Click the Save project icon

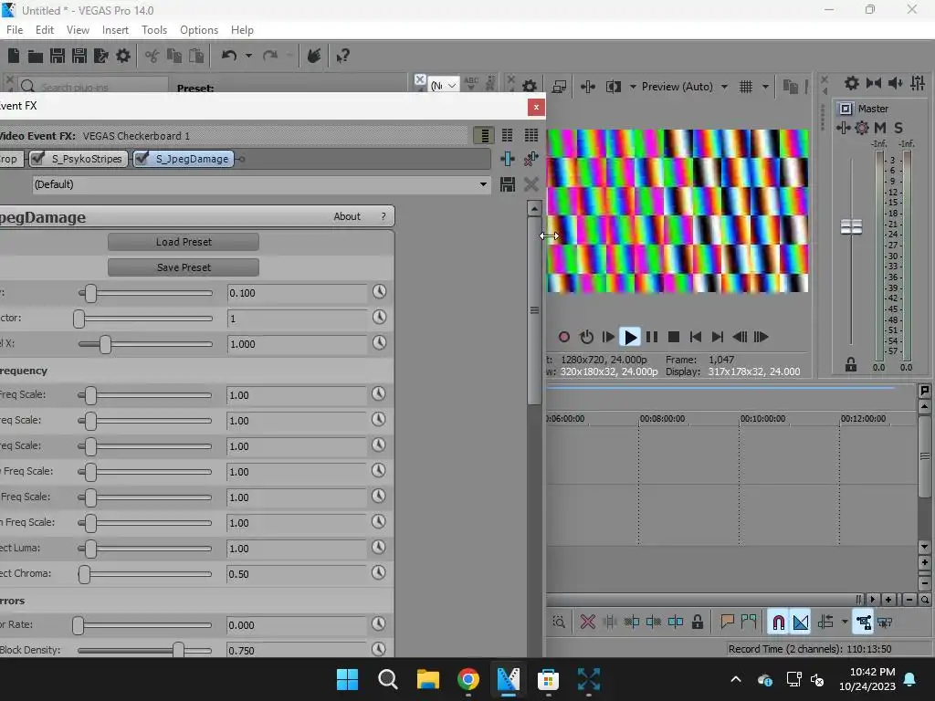pos(58,56)
